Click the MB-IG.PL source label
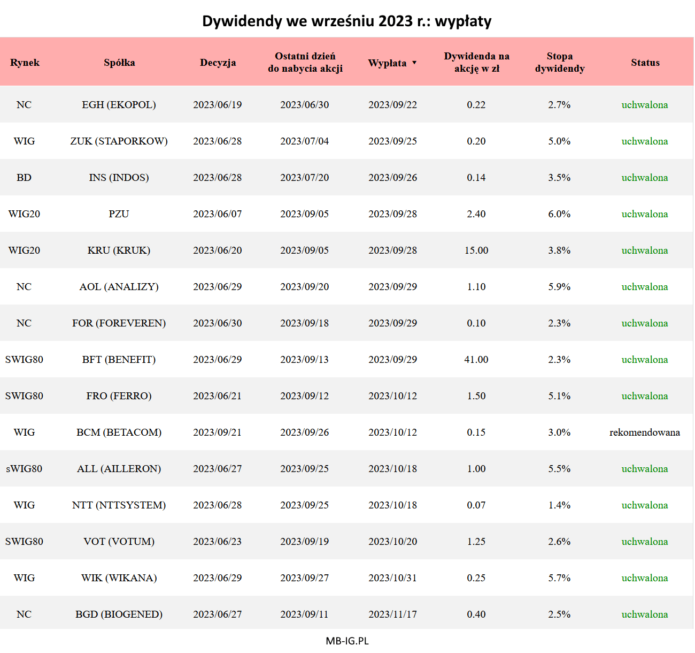The image size is (695, 653). pyautogui.click(x=347, y=641)
